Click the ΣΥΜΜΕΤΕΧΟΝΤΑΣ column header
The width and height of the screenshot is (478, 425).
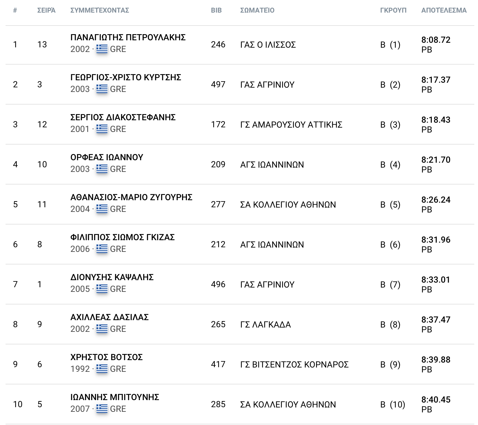[99, 10]
